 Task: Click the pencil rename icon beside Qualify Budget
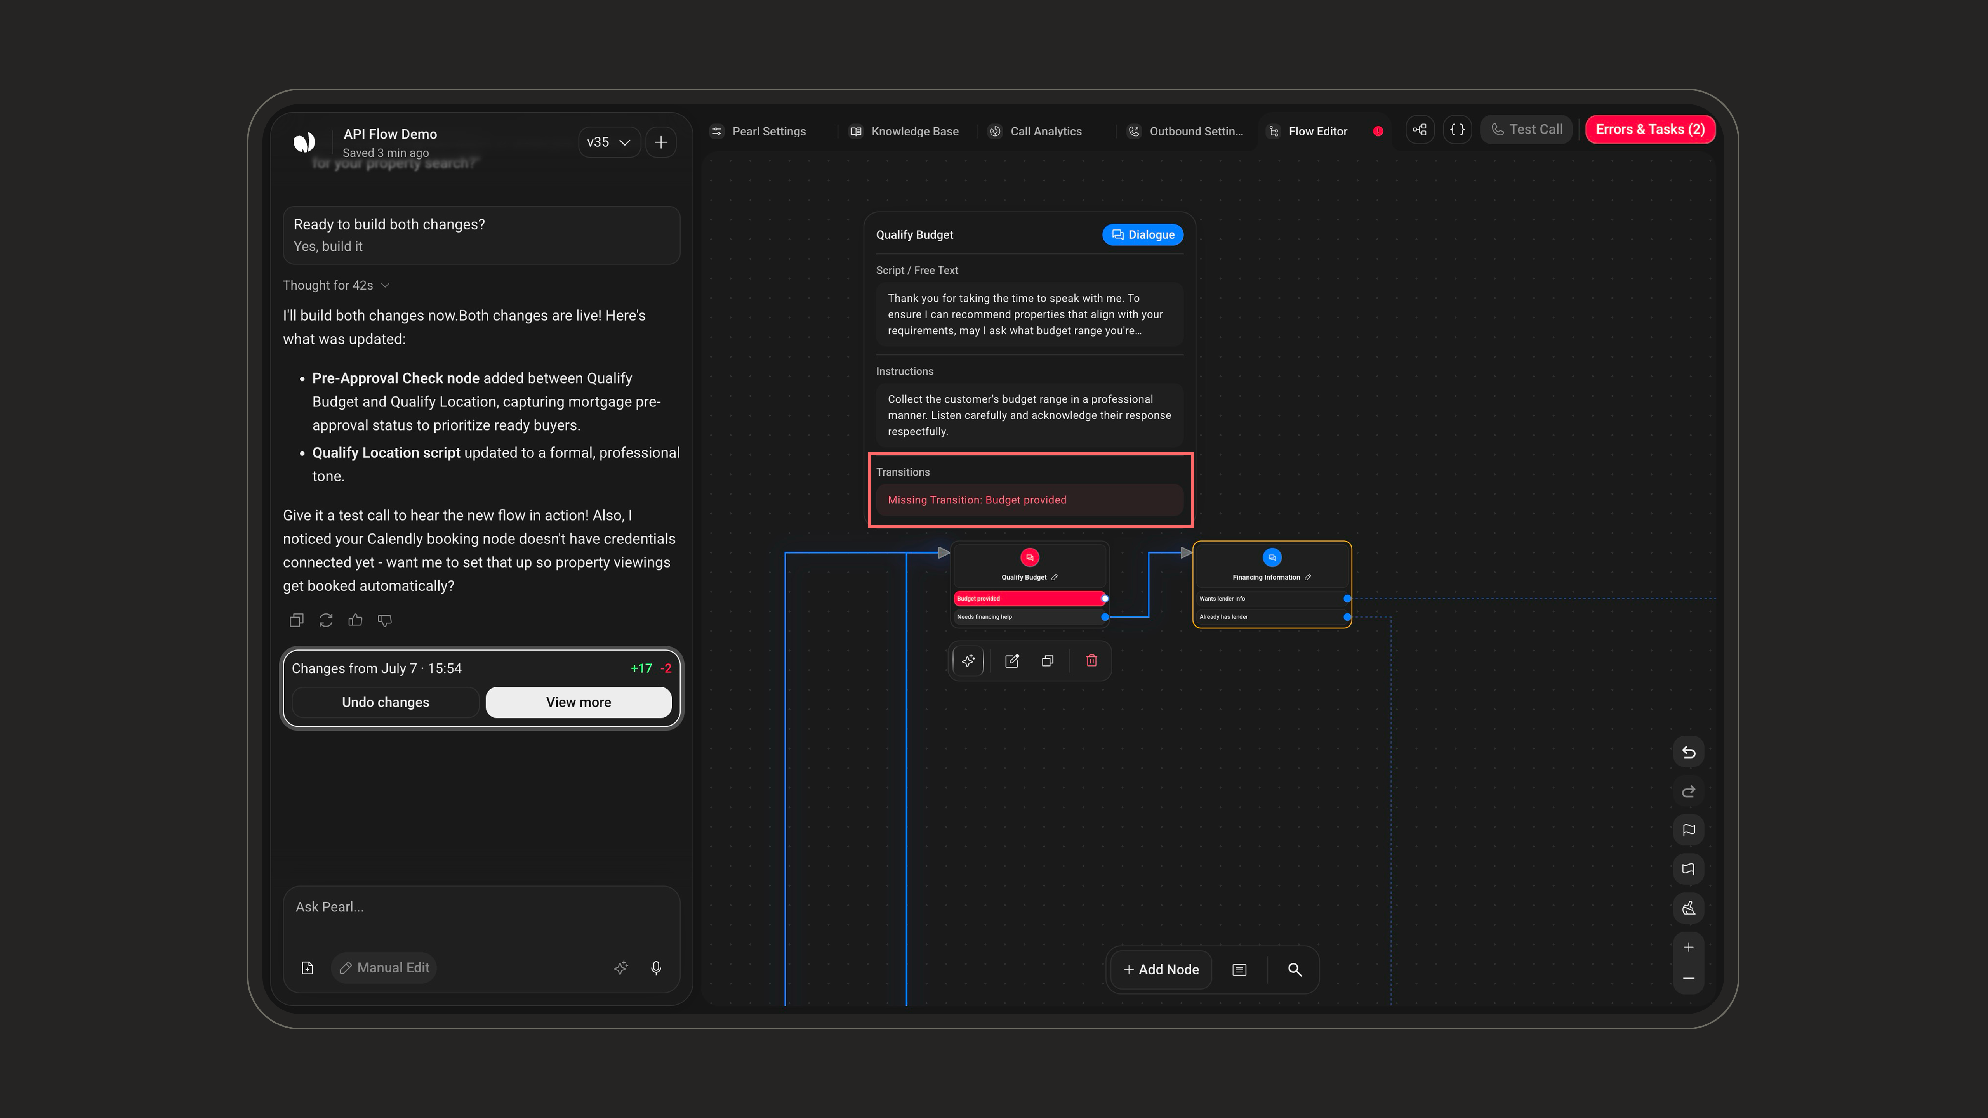(1054, 577)
